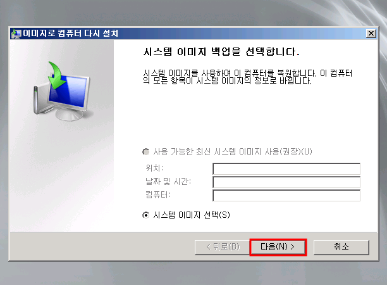
Task: Select the 시스템 이미지 선택(S) radio button
Action: (x=146, y=215)
